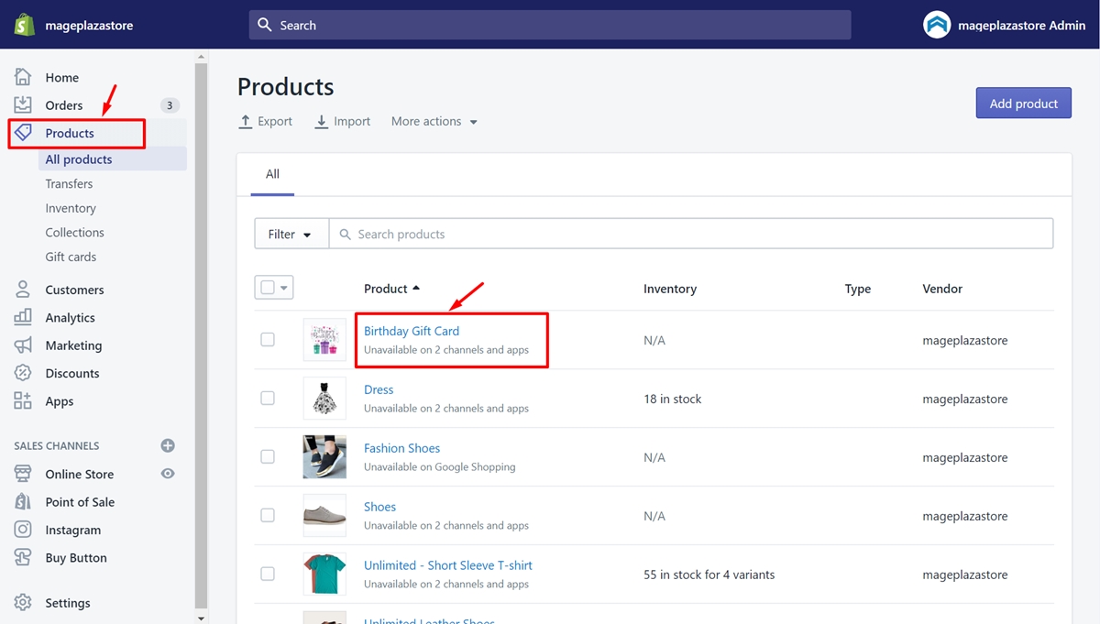Expand the select-all checkbox dropdown arrow
This screenshot has width=1100, height=624.
click(284, 289)
